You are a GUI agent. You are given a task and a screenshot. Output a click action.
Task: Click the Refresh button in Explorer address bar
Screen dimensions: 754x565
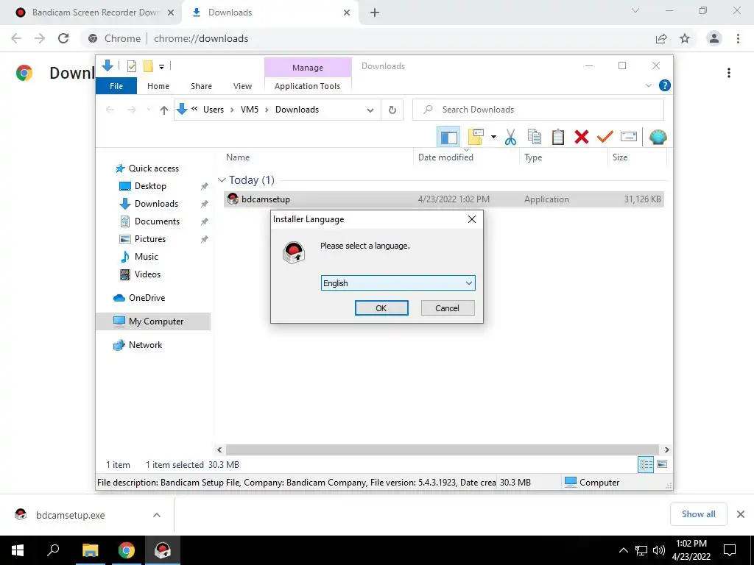(x=392, y=110)
